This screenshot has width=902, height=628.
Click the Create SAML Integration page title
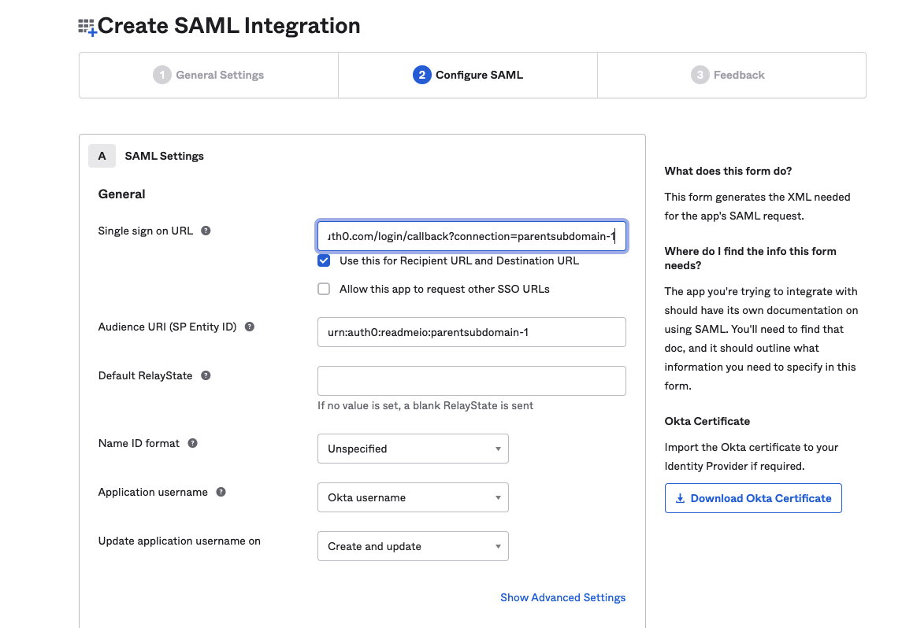tap(229, 26)
